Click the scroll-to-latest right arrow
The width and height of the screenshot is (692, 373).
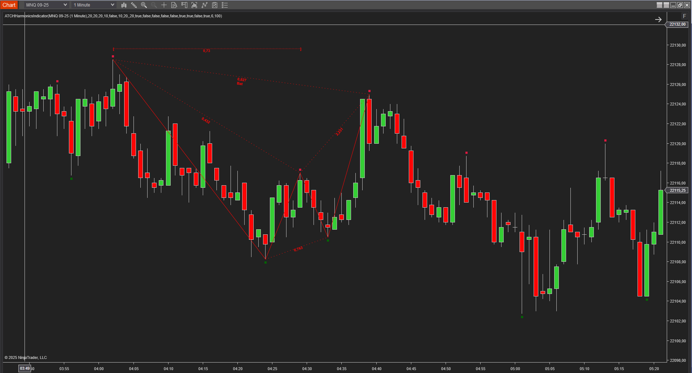[x=658, y=19]
